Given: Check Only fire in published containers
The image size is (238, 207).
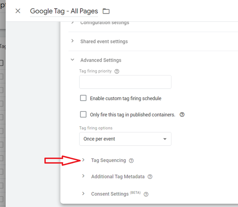Looking at the screenshot, I should pyautogui.click(x=83, y=114).
